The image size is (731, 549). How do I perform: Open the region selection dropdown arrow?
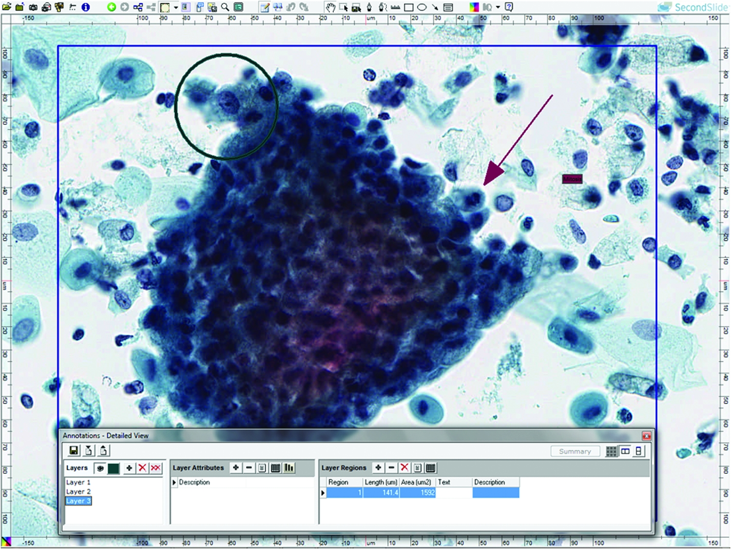pyautogui.click(x=176, y=7)
